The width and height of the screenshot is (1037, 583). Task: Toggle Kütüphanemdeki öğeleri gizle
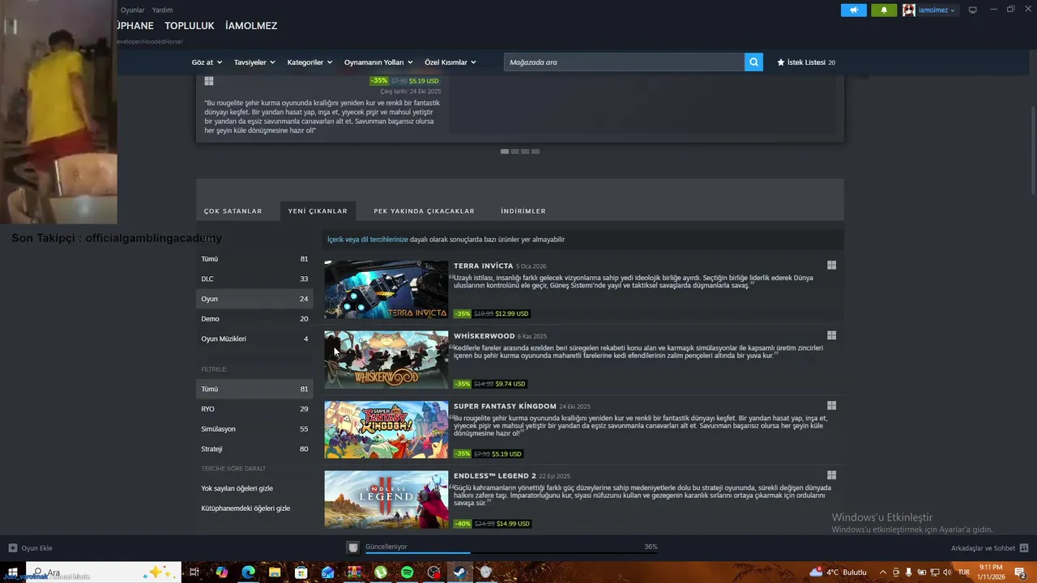(245, 509)
